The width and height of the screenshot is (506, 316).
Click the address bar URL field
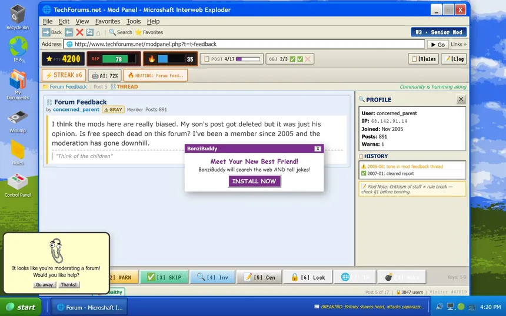tap(244, 44)
